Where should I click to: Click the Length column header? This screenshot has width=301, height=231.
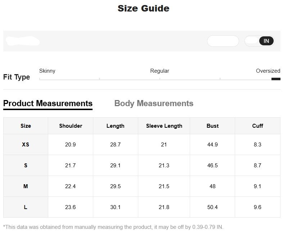coord(116,126)
